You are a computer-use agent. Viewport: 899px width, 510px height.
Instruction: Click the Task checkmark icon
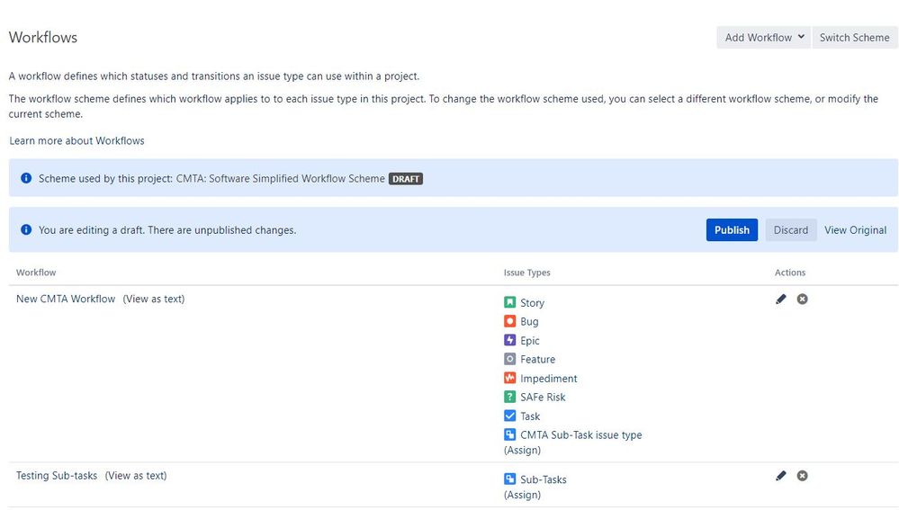(509, 416)
